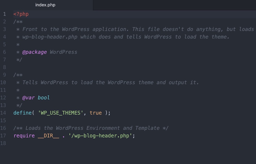This screenshot has height=164, width=256.
Task: Click line number 17 in the gutter
Action: click(3, 136)
